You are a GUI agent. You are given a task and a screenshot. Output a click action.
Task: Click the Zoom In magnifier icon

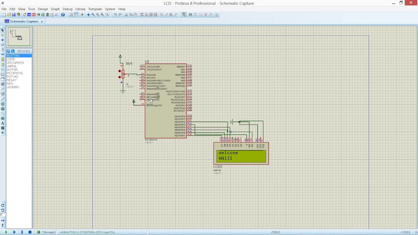point(93,15)
